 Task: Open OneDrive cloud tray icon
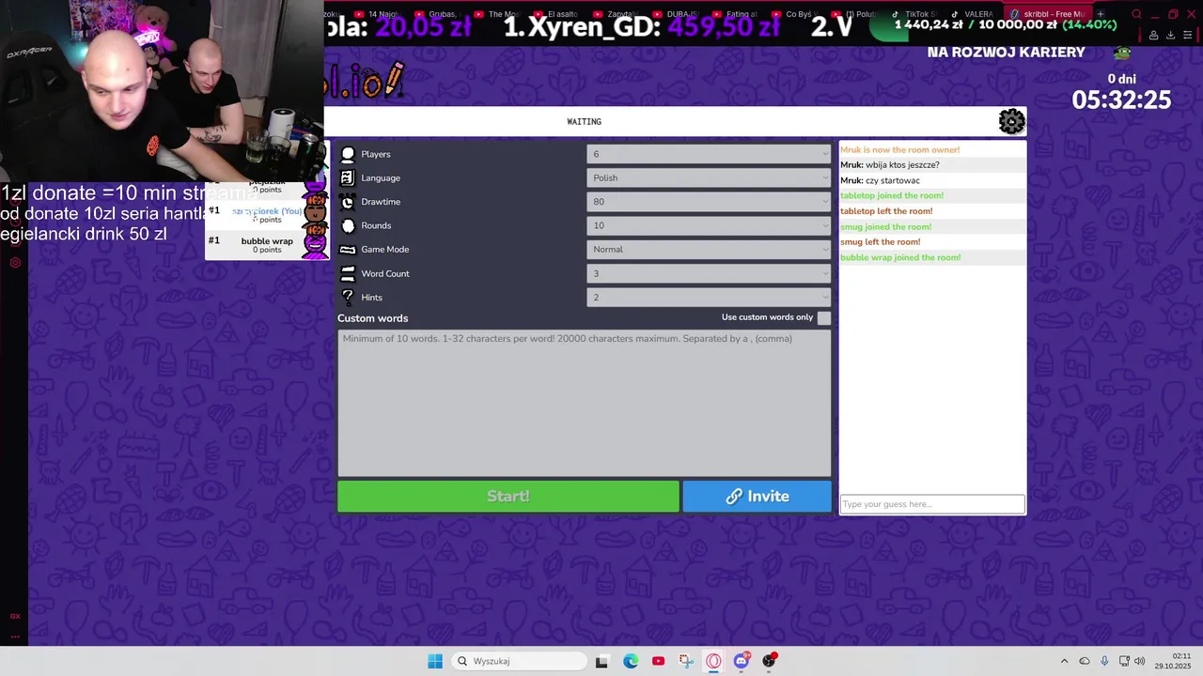tap(1085, 661)
